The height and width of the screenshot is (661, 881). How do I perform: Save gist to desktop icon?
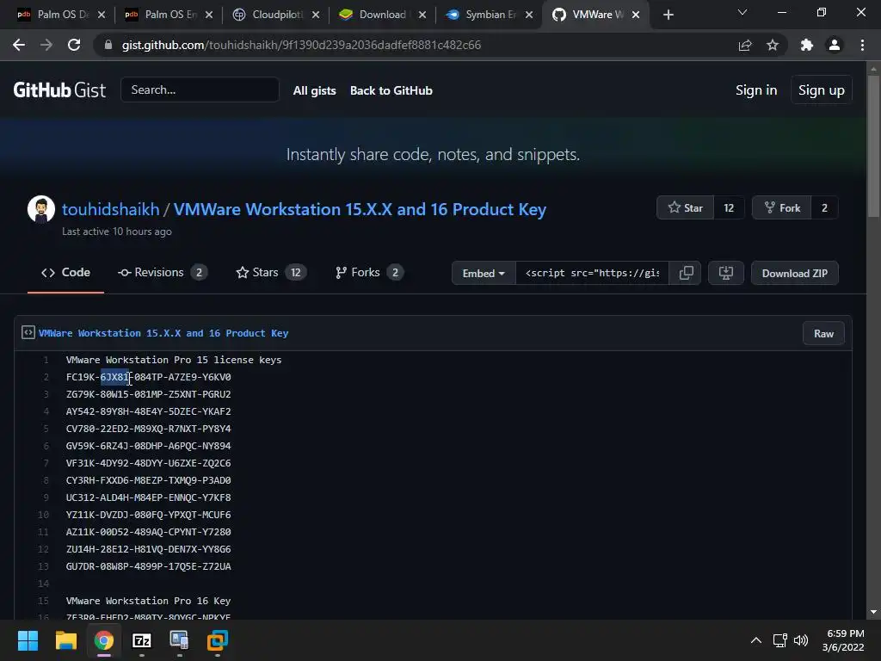coord(726,273)
